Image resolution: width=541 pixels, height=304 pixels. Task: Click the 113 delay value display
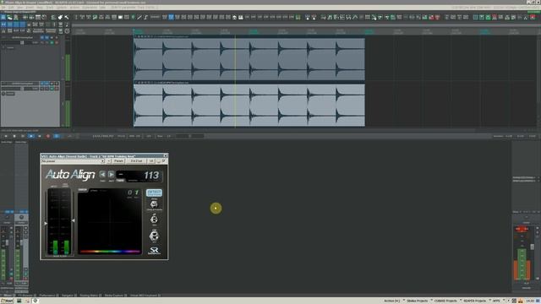pyautogui.click(x=151, y=176)
